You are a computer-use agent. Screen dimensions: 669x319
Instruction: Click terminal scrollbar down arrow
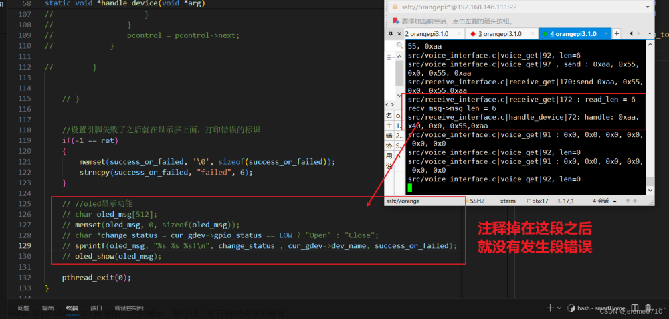(650, 191)
